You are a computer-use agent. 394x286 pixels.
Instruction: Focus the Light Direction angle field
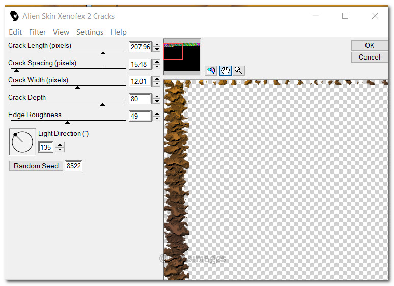[46, 147]
